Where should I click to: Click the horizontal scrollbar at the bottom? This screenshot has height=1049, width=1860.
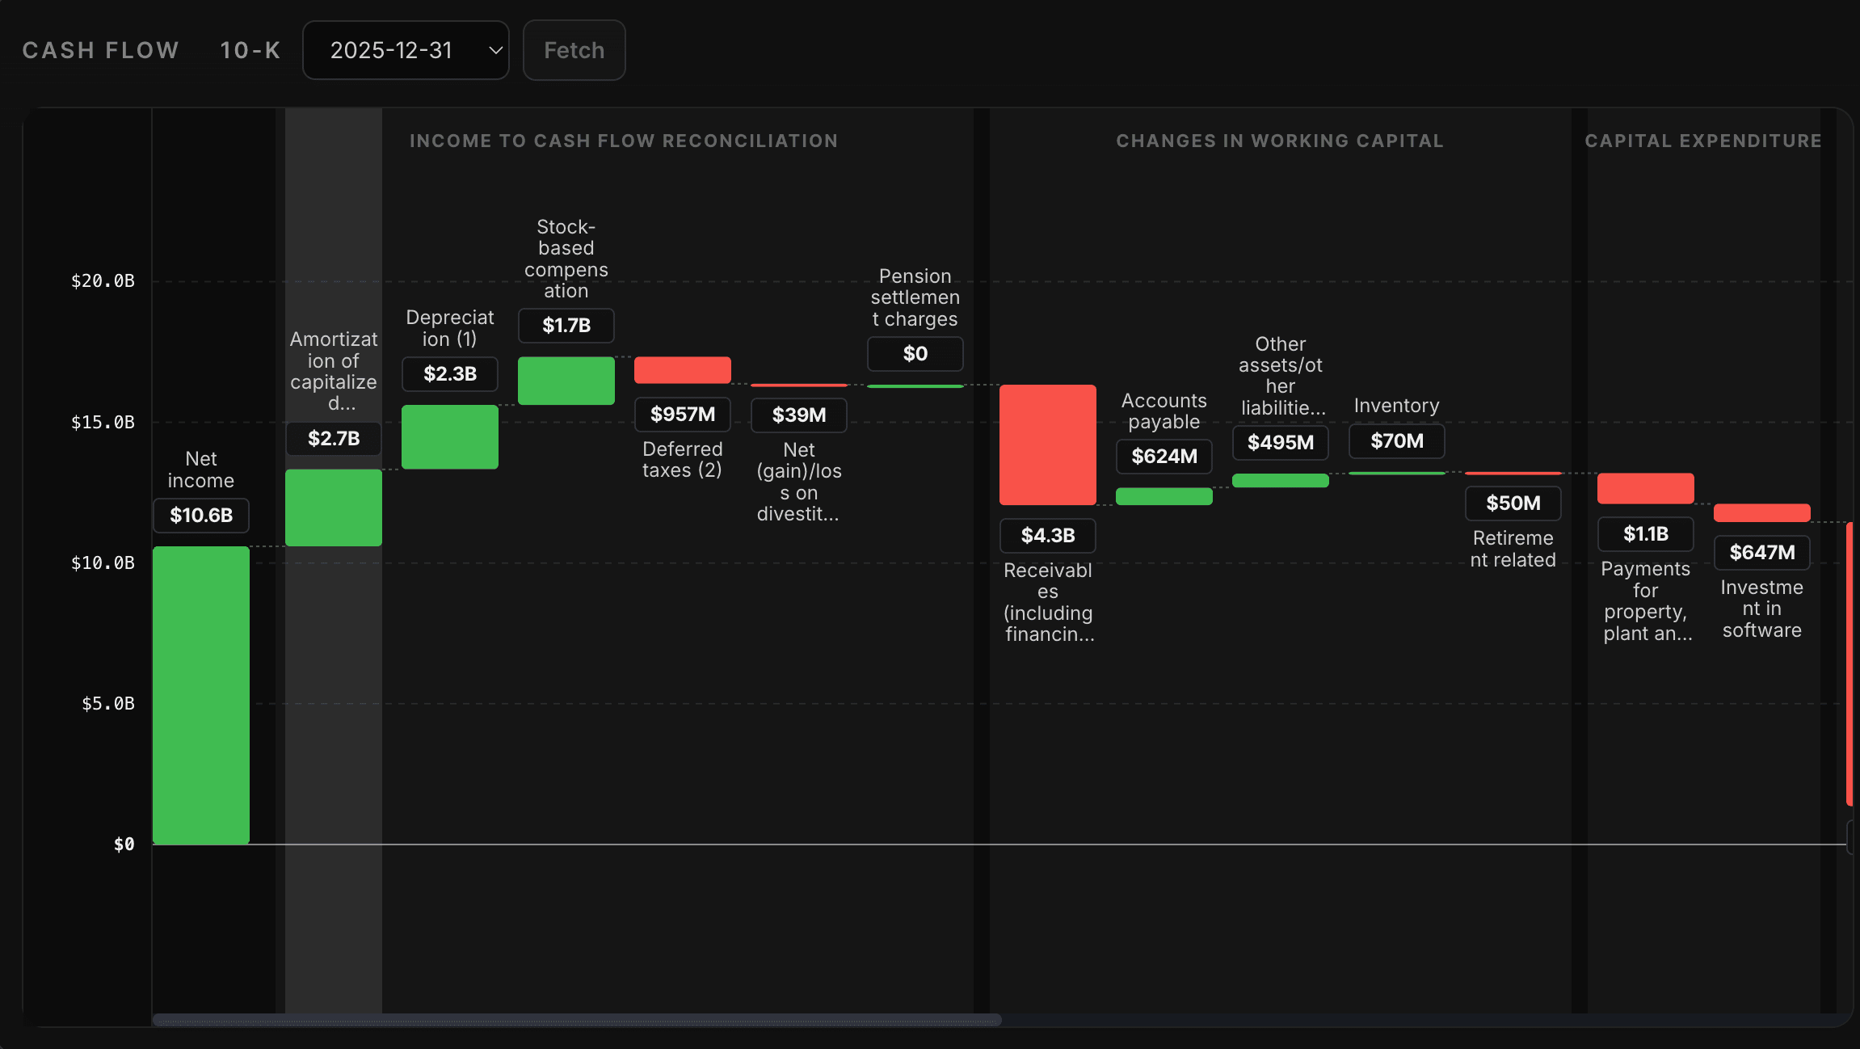pos(576,1020)
